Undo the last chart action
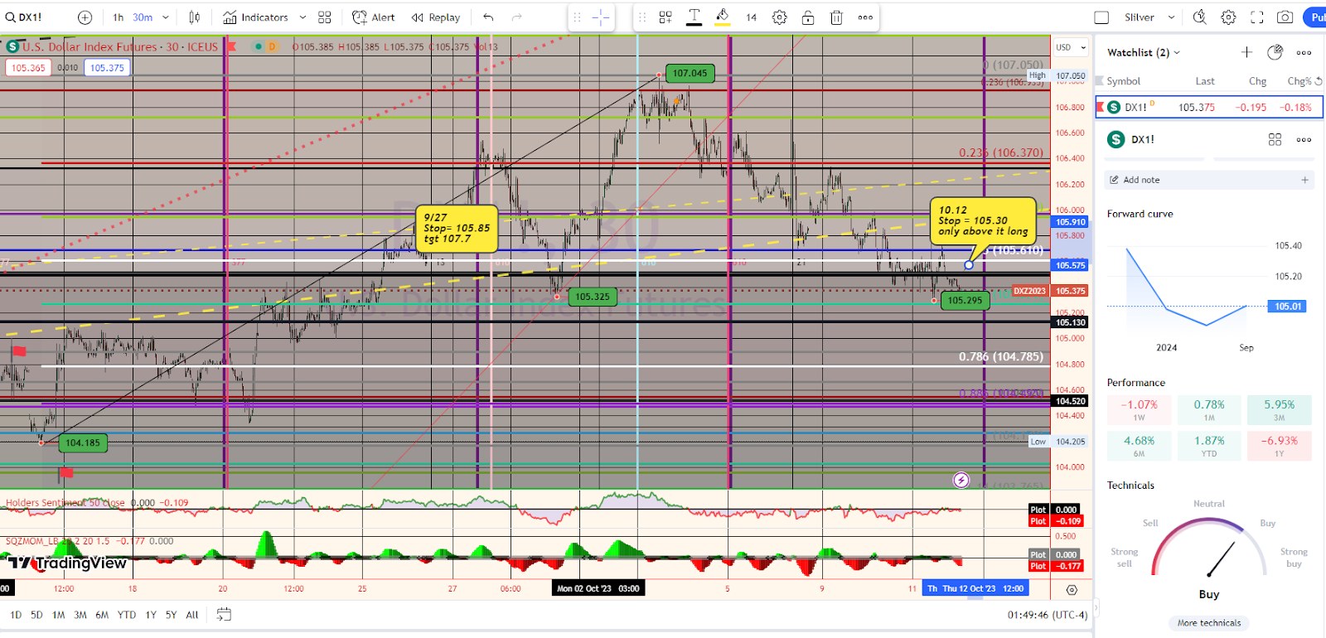This screenshot has width=1326, height=638. pyautogui.click(x=489, y=17)
